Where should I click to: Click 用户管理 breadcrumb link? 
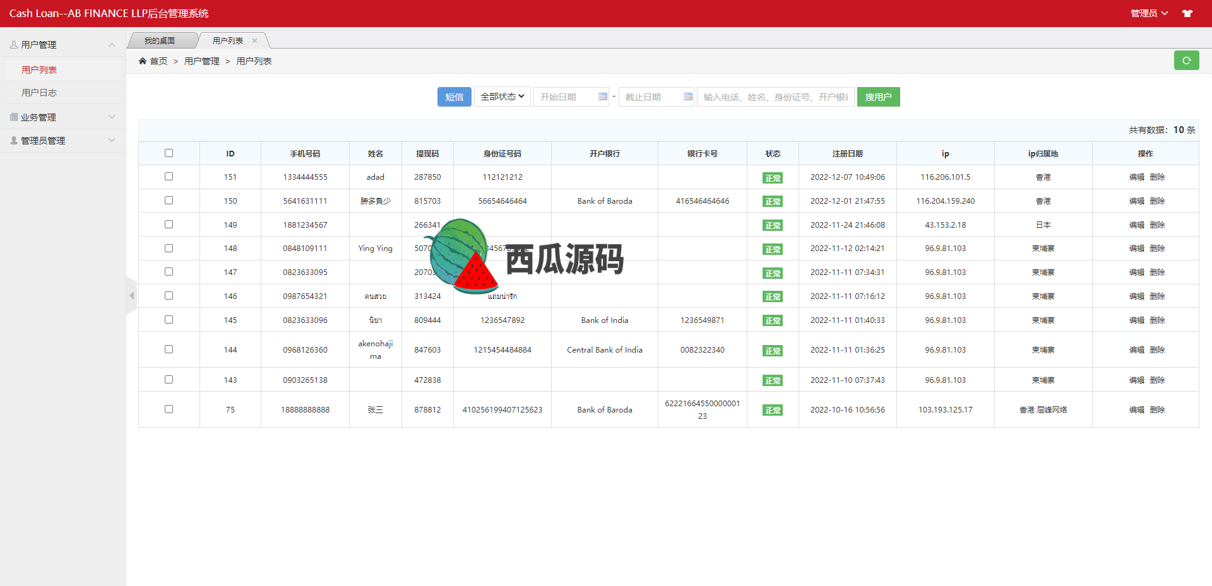click(x=202, y=61)
